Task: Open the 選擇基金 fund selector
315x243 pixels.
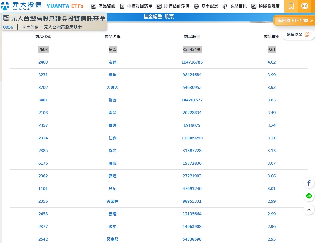Action: pos(298,35)
